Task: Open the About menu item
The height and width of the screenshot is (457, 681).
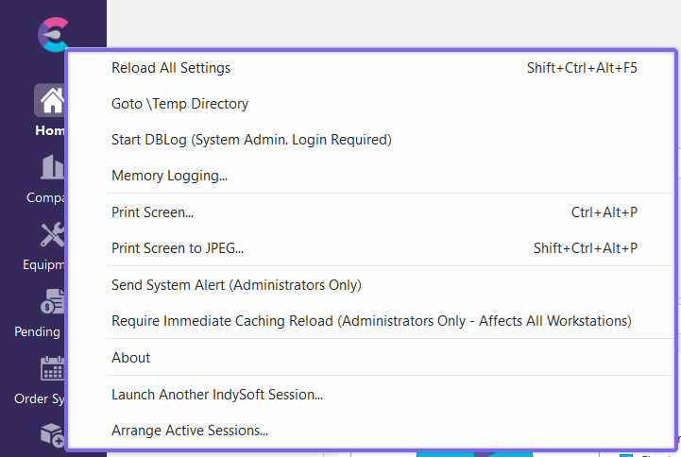Action: coord(131,358)
